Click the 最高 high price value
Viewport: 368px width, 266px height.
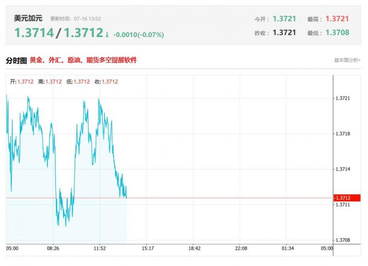337,19
